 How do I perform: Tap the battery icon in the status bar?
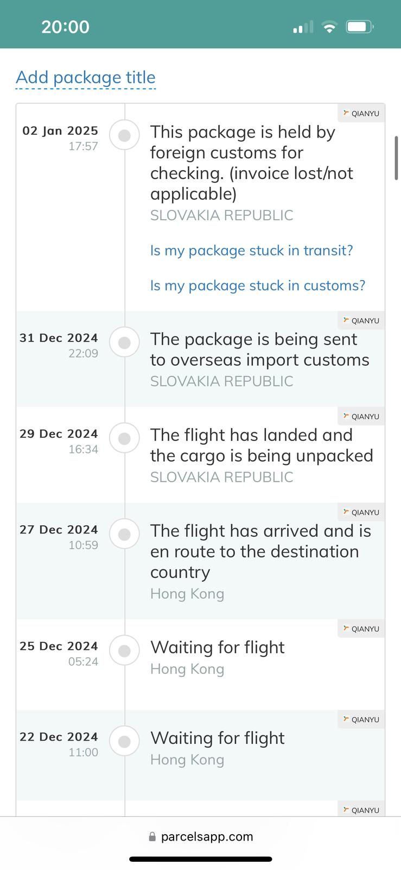(x=359, y=27)
